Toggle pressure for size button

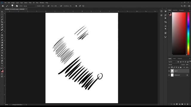click(80, 6)
